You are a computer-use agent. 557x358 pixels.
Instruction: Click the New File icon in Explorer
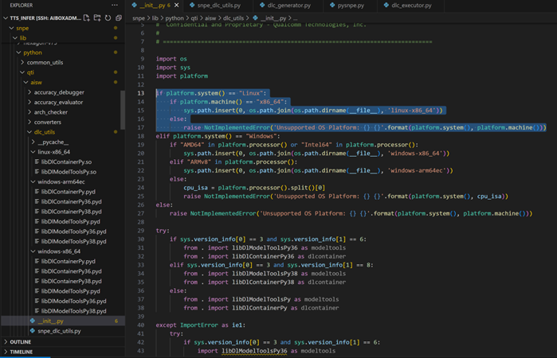pyautogui.click(x=85, y=17)
